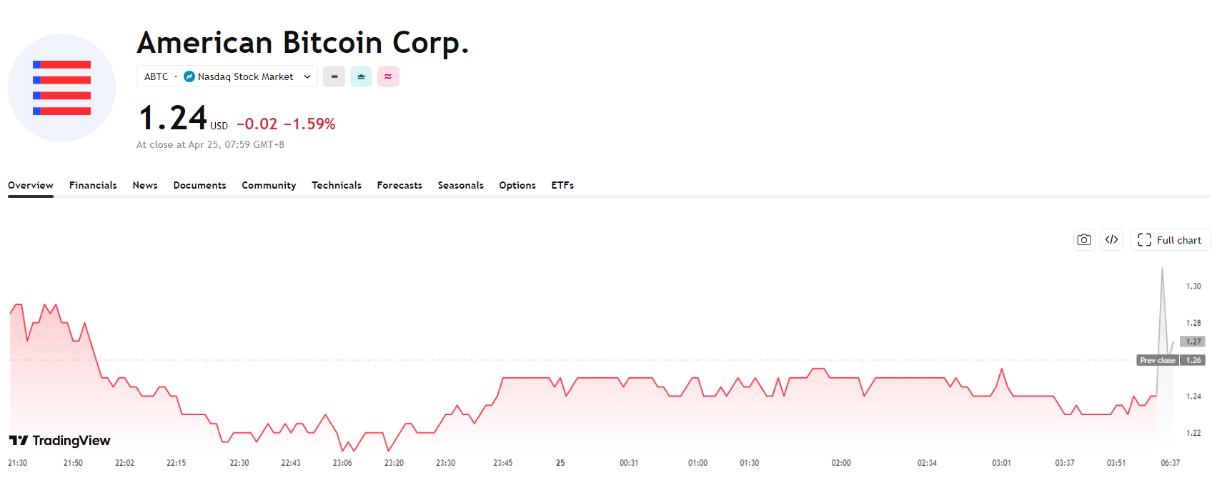Select the Seasonals tab
Screen dimensions: 1217x483
[461, 185]
